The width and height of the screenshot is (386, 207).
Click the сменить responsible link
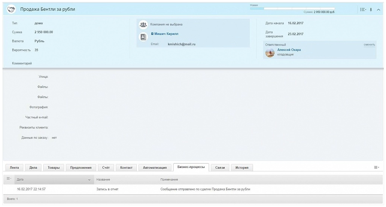(369, 45)
